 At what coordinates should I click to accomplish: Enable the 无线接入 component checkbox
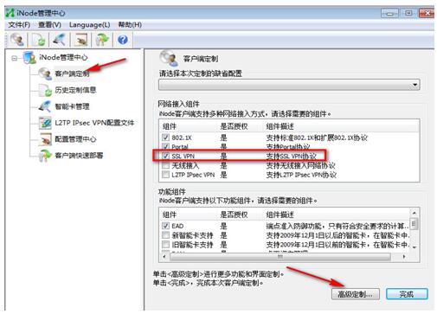165,165
